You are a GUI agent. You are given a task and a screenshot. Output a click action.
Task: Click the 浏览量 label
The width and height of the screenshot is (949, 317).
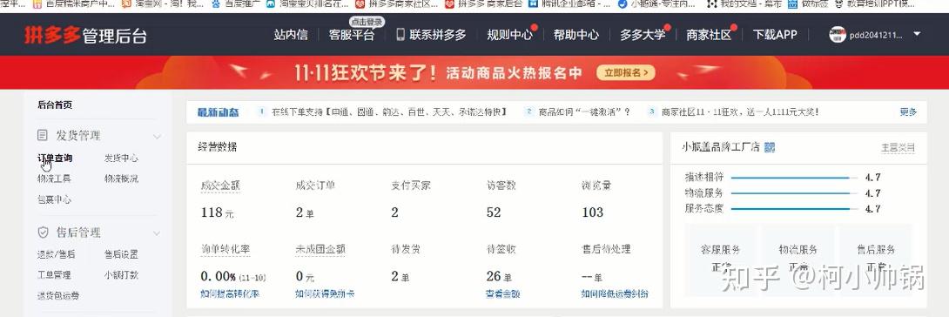(x=596, y=185)
